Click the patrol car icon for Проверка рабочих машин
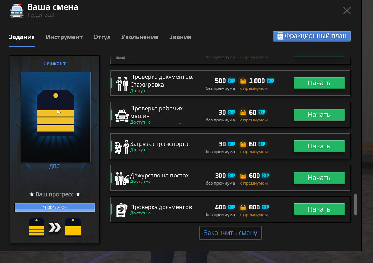 (122, 115)
